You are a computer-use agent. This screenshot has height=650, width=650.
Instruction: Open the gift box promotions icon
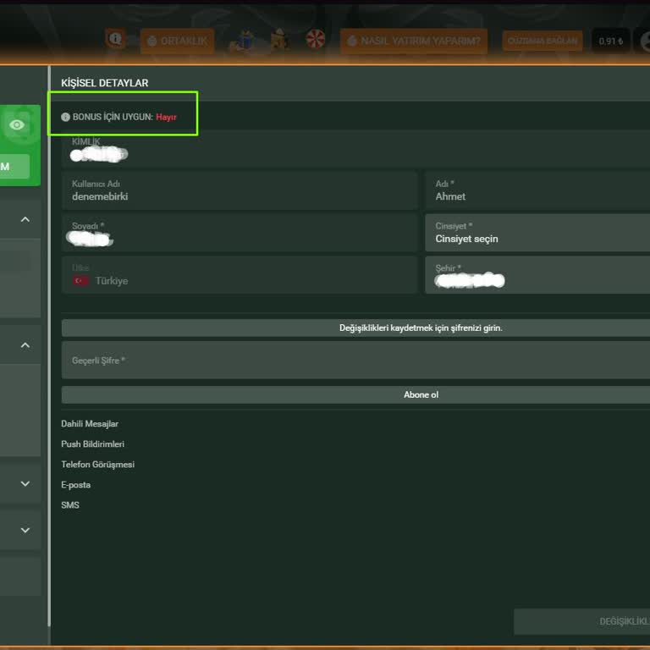click(246, 40)
